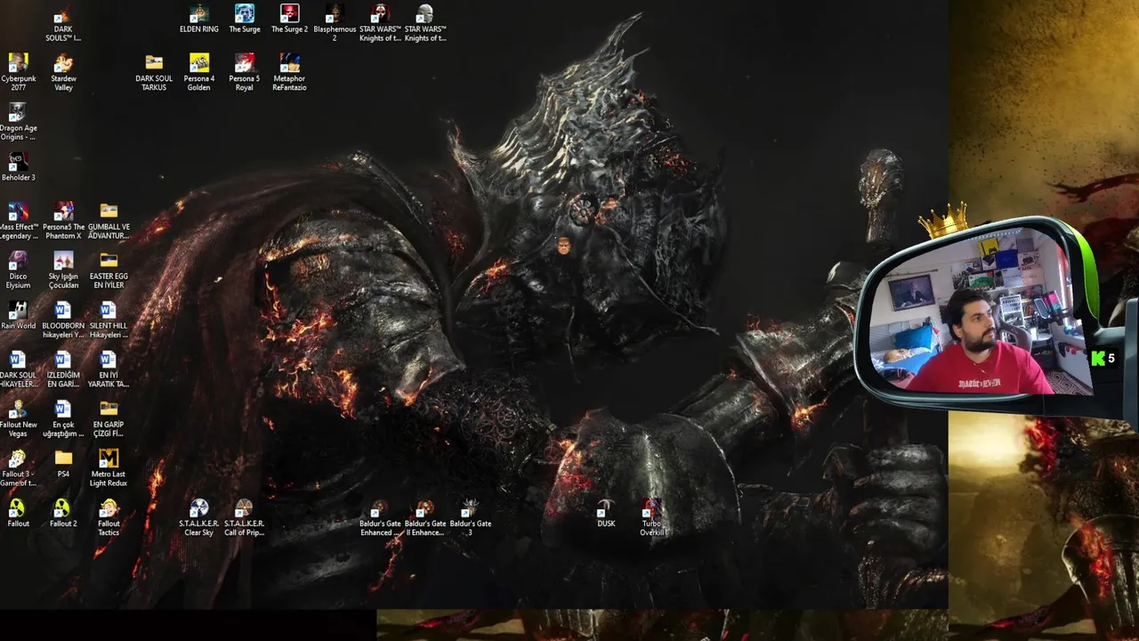This screenshot has height=641, width=1139.
Task: Open S.T.A.L.K.E.R. Clear Sky shortcut
Action: pyautogui.click(x=198, y=518)
